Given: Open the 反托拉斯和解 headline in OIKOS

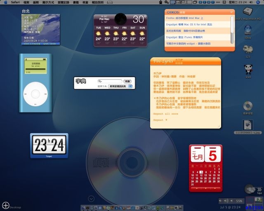Looking at the screenshot, I should click(x=186, y=31).
